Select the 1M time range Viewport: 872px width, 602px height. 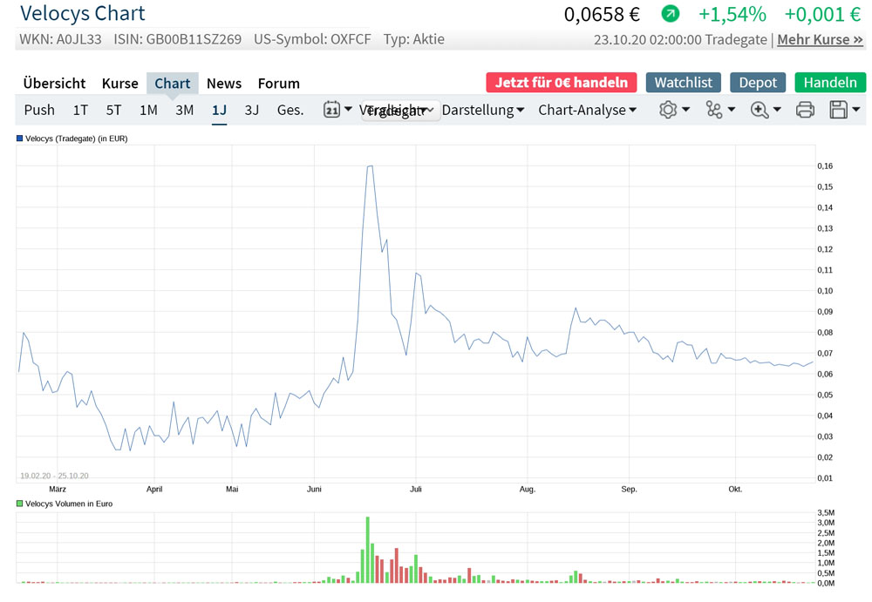[148, 110]
